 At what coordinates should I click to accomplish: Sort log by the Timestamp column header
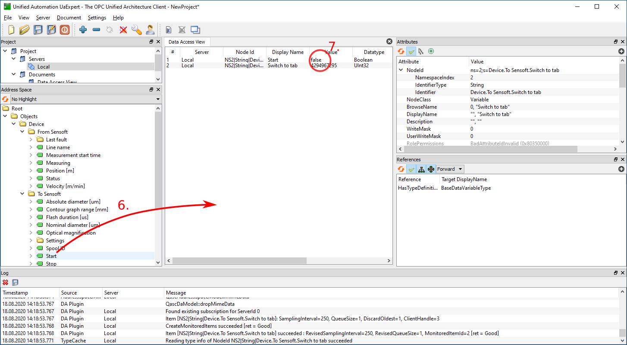click(x=30, y=293)
